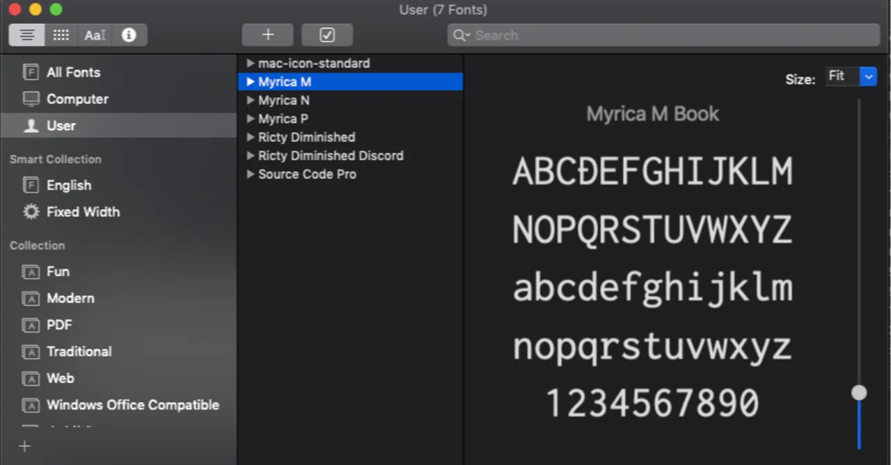Click the Traditional collection icon
The image size is (891, 465).
pos(31,352)
